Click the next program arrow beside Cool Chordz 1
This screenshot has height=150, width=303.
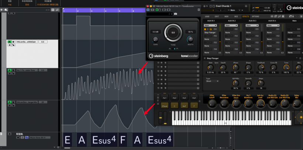(x=213, y=6)
